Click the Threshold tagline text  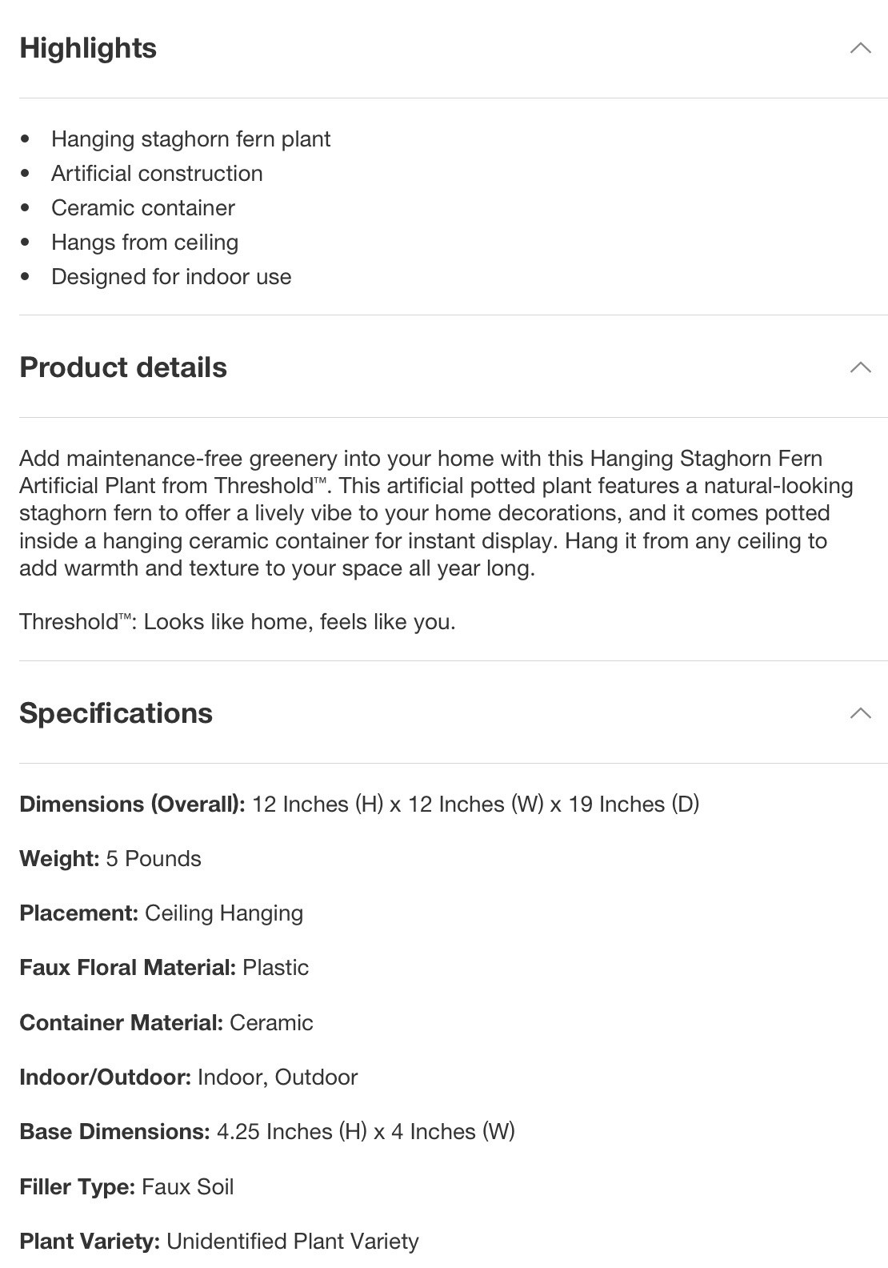coord(238,622)
